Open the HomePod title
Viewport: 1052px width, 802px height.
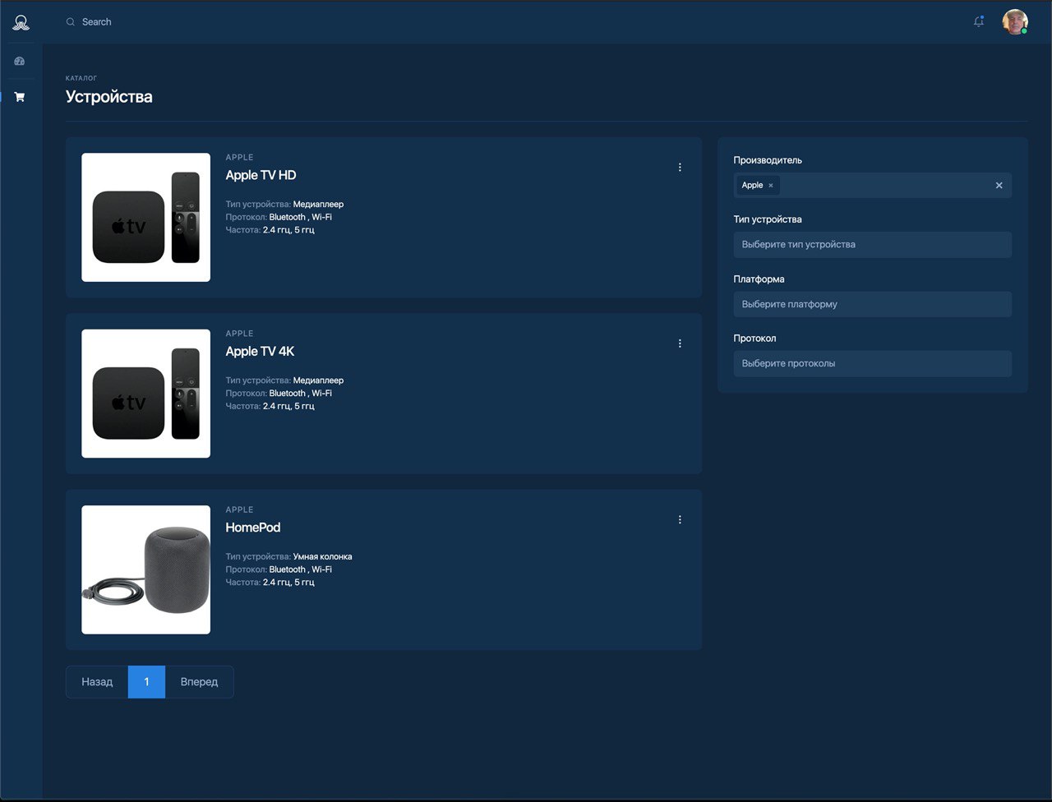[x=253, y=528]
